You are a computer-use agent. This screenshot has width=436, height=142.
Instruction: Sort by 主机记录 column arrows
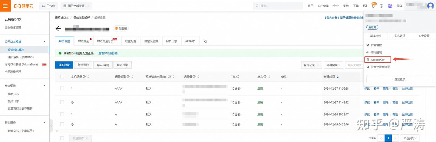[x=88, y=77]
